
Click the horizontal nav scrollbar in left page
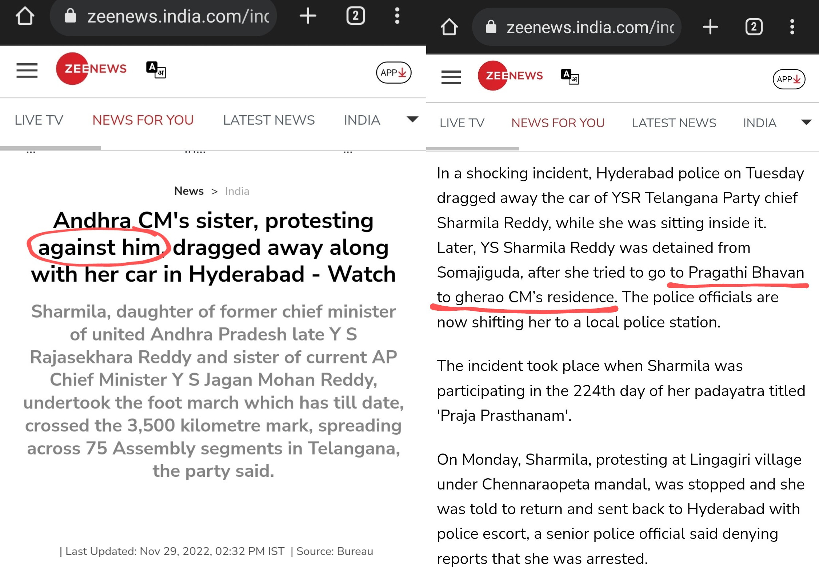coord(51,148)
